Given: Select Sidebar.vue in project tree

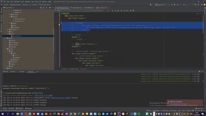Looking at the screenshot, I should pos(18,12).
